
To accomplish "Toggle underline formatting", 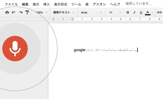I will click(141, 12).
